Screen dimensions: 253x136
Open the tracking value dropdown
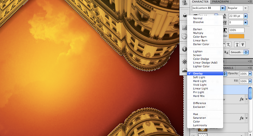[x=245, y=22]
